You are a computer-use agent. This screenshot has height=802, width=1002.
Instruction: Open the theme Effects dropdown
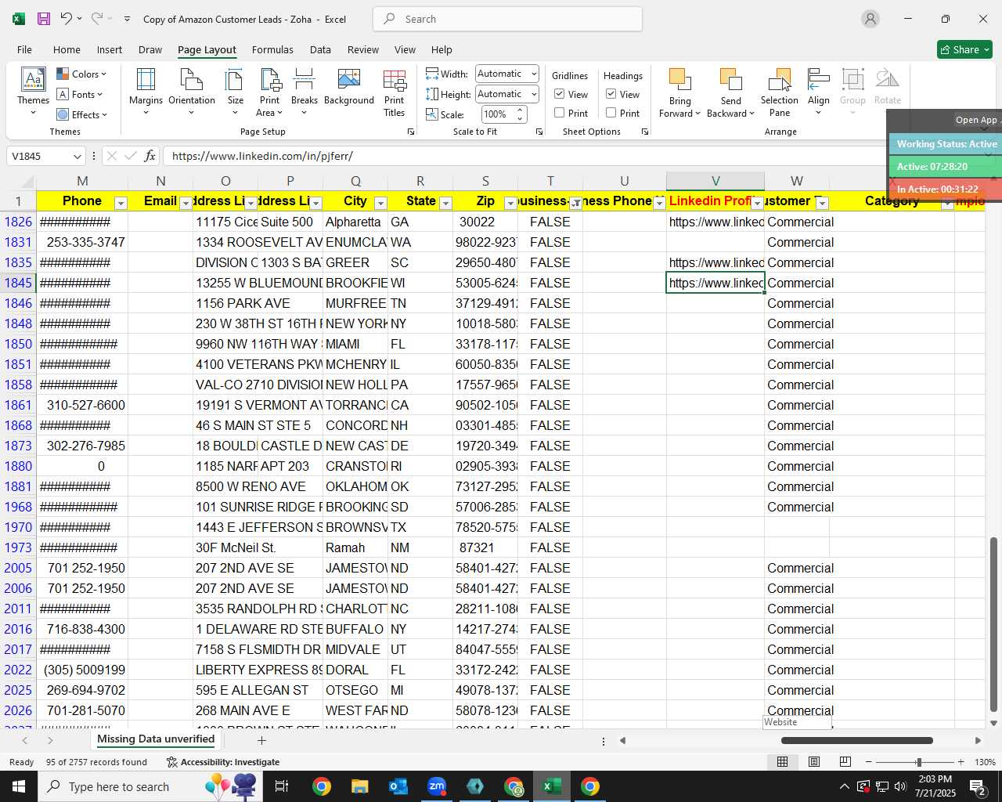[x=81, y=115]
